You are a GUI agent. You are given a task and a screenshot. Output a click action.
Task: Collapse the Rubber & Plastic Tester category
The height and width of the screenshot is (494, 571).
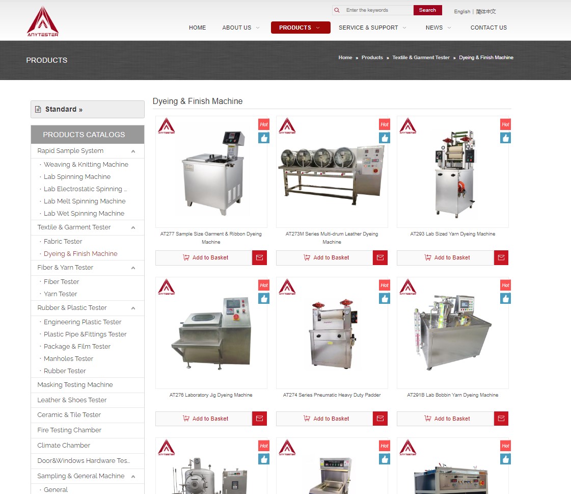pyautogui.click(x=133, y=308)
